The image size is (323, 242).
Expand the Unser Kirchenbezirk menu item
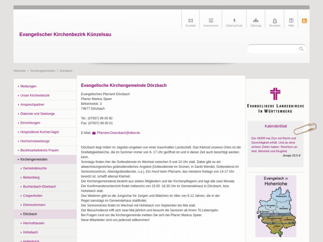35,96
